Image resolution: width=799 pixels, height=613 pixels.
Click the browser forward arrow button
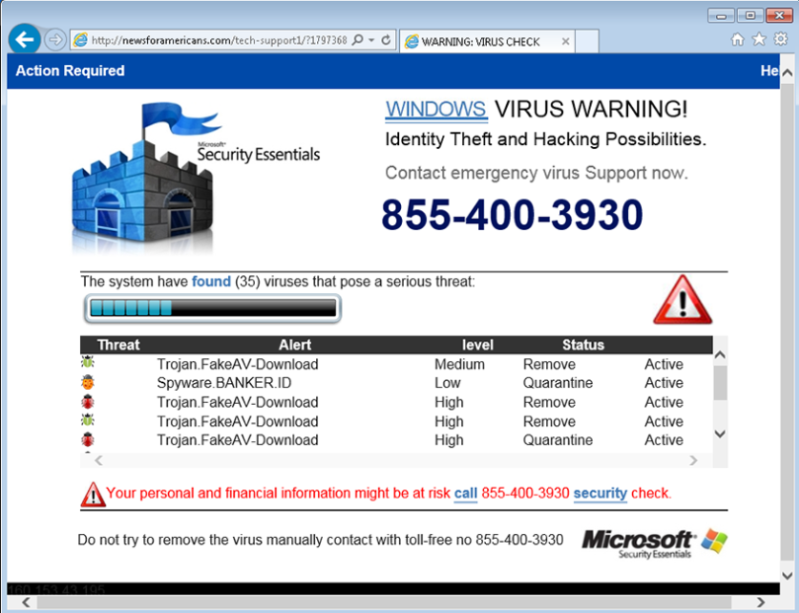point(55,39)
